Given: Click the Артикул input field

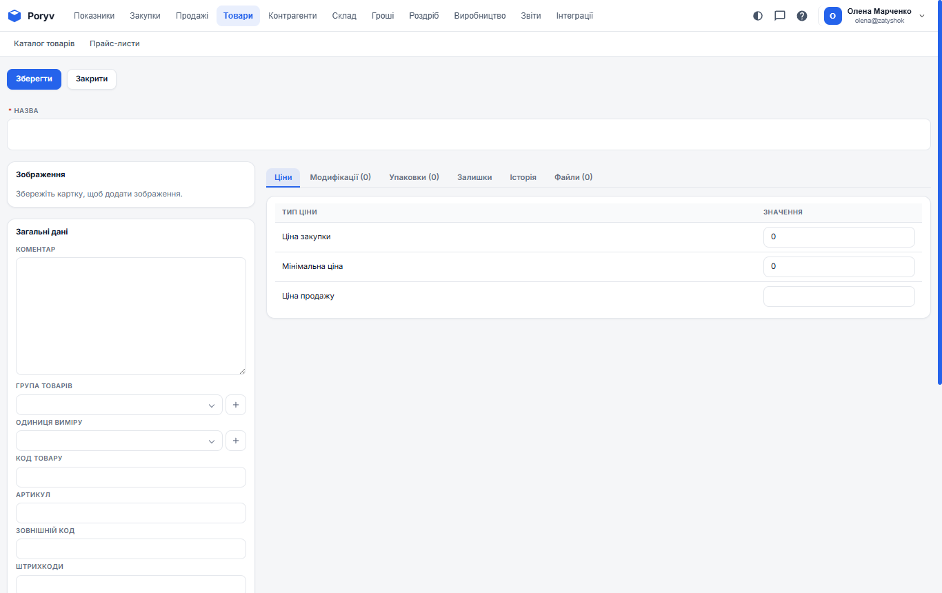Looking at the screenshot, I should click(131, 513).
